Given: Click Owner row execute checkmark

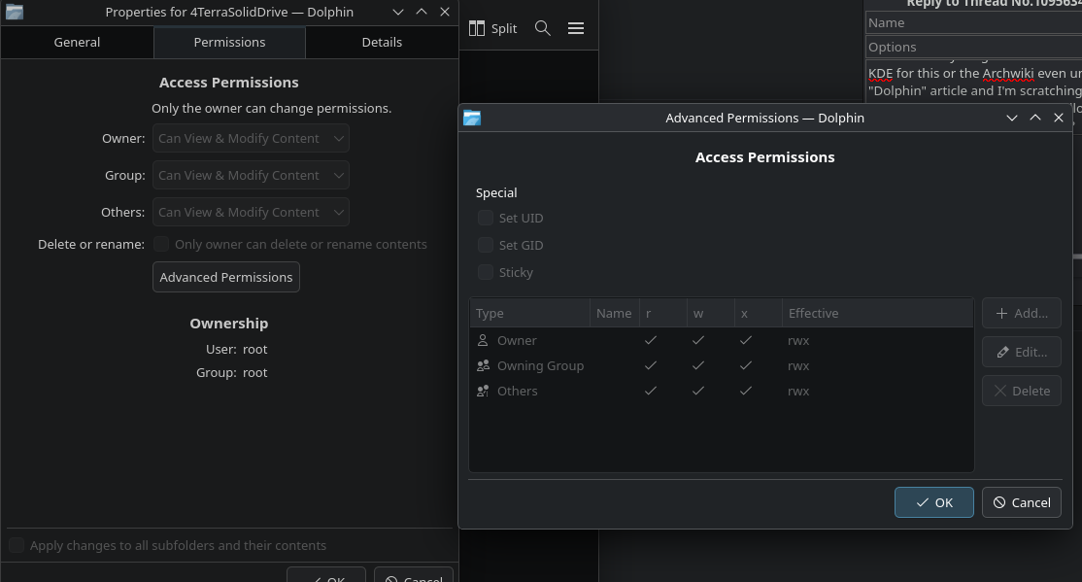Looking at the screenshot, I should click(745, 340).
